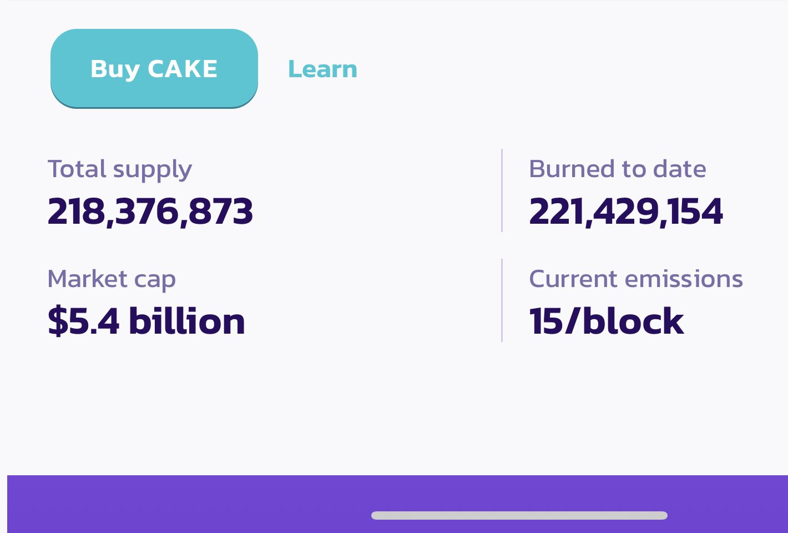Tap the gray home indicator bar
This screenshot has width=788, height=533.
(x=519, y=516)
